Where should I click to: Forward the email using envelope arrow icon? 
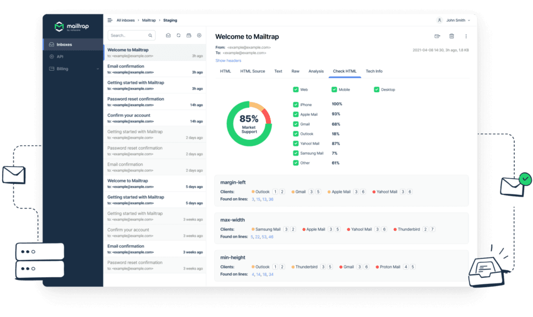pos(437,36)
